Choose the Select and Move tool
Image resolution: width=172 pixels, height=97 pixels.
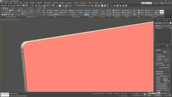(x=36, y=6)
